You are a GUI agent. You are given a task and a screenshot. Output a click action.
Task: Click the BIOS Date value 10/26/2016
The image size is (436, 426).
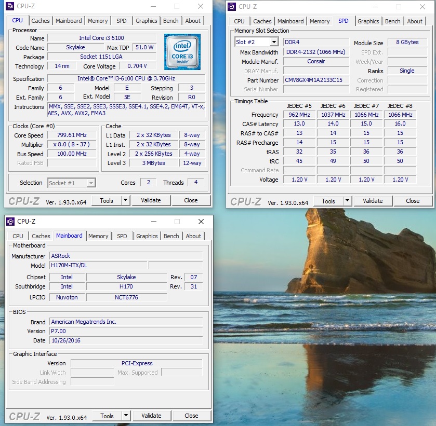tap(126, 340)
